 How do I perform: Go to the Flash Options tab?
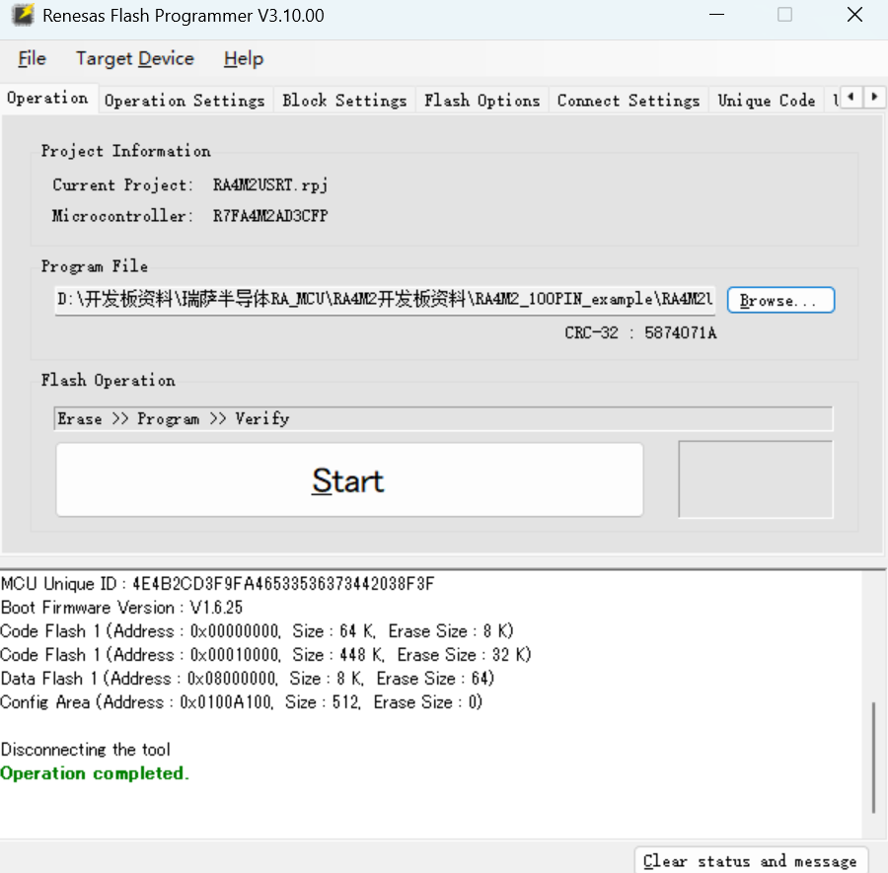click(x=481, y=101)
